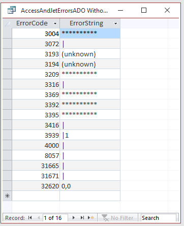Screen dimensions: 184x226
Task: Click ErrorCode cell 3395
Action: [x=36, y=115]
